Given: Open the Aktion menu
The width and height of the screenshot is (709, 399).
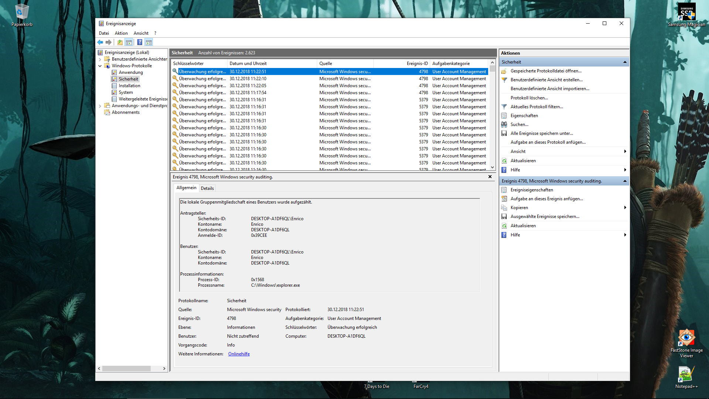Looking at the screenshot, I should click(x=121, y=33).
